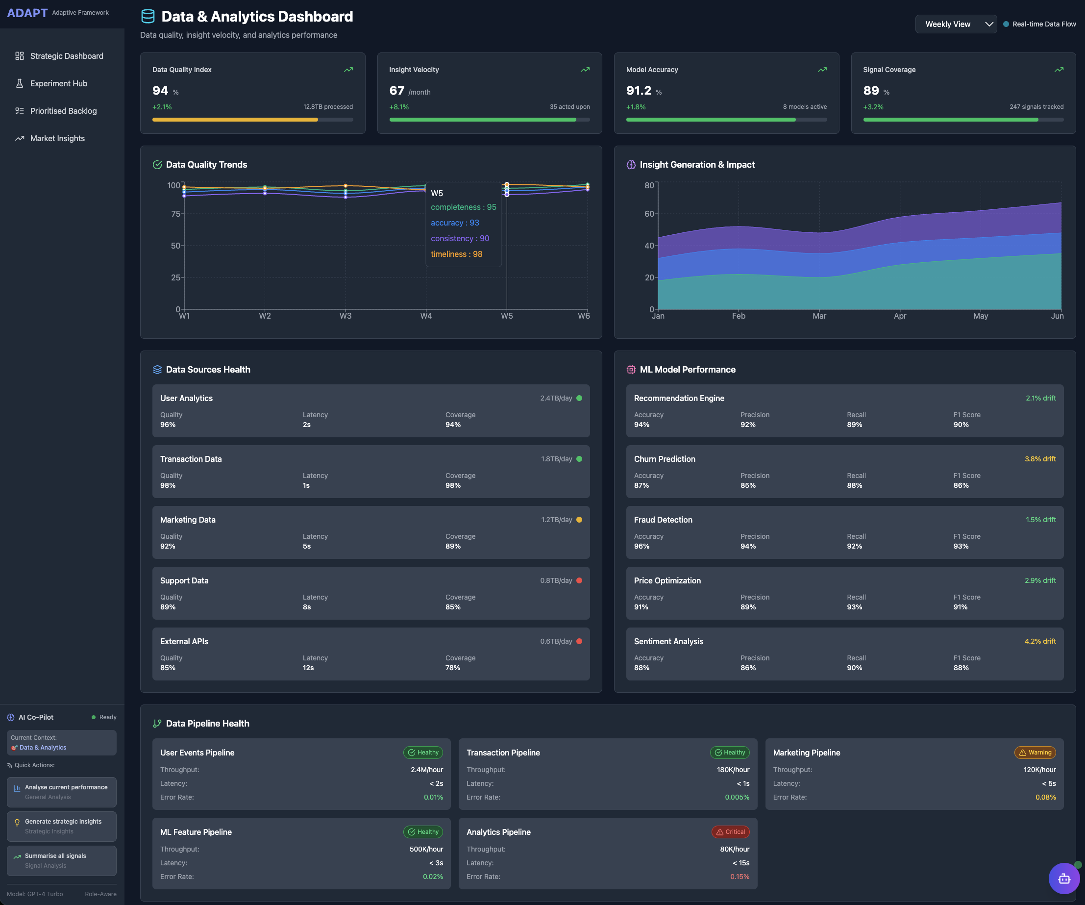Click the Data Quality Index progress bar

252,120
